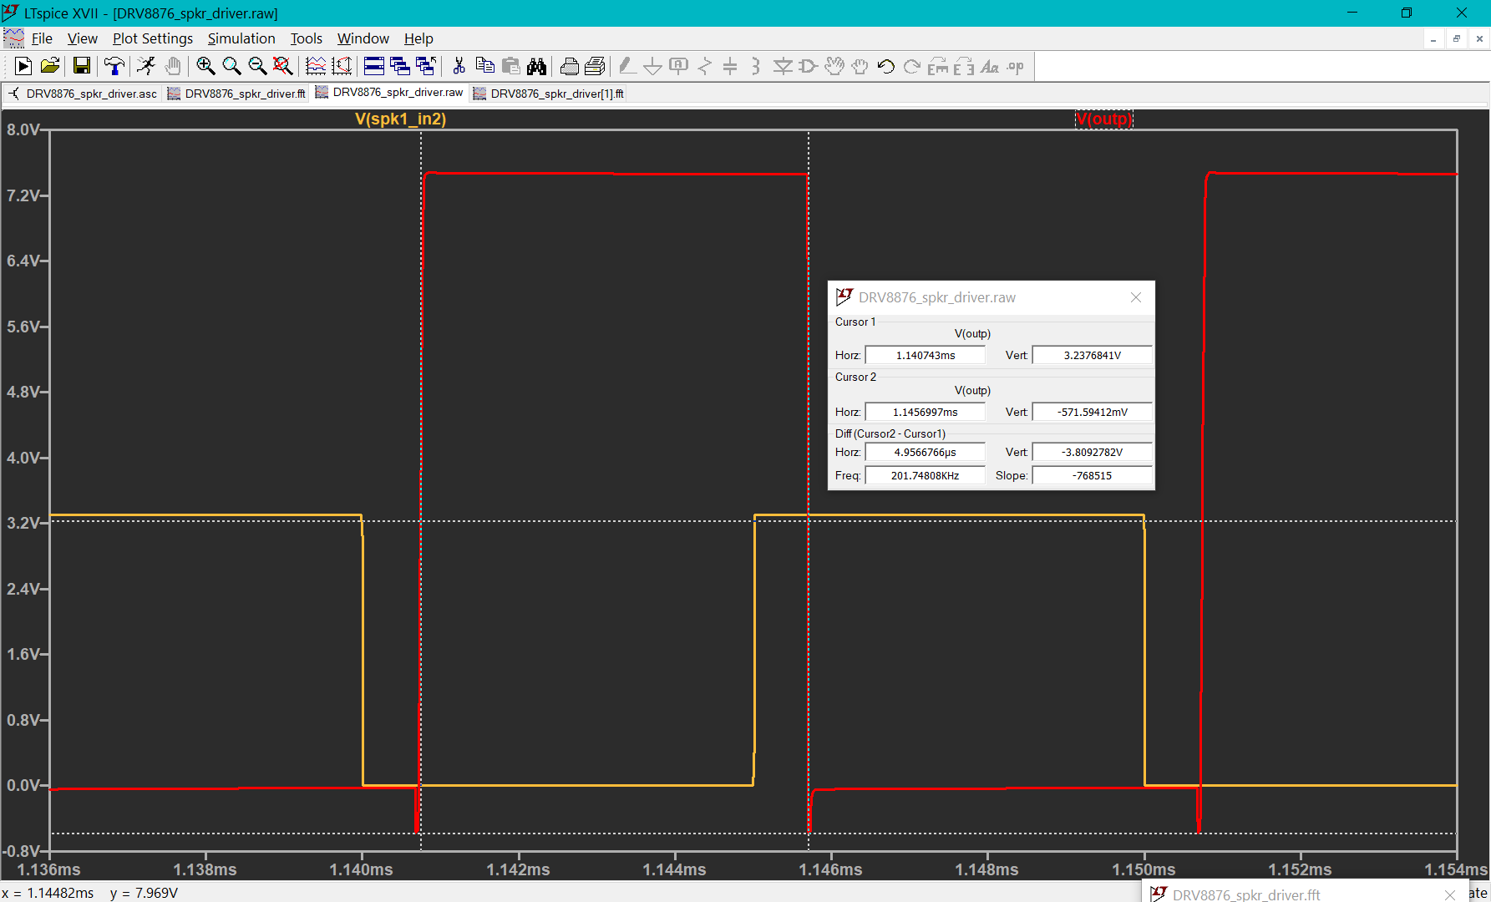The image size is (1491, 902).
Task: Select the Pan magnifier icon
Action: (231, 66)
